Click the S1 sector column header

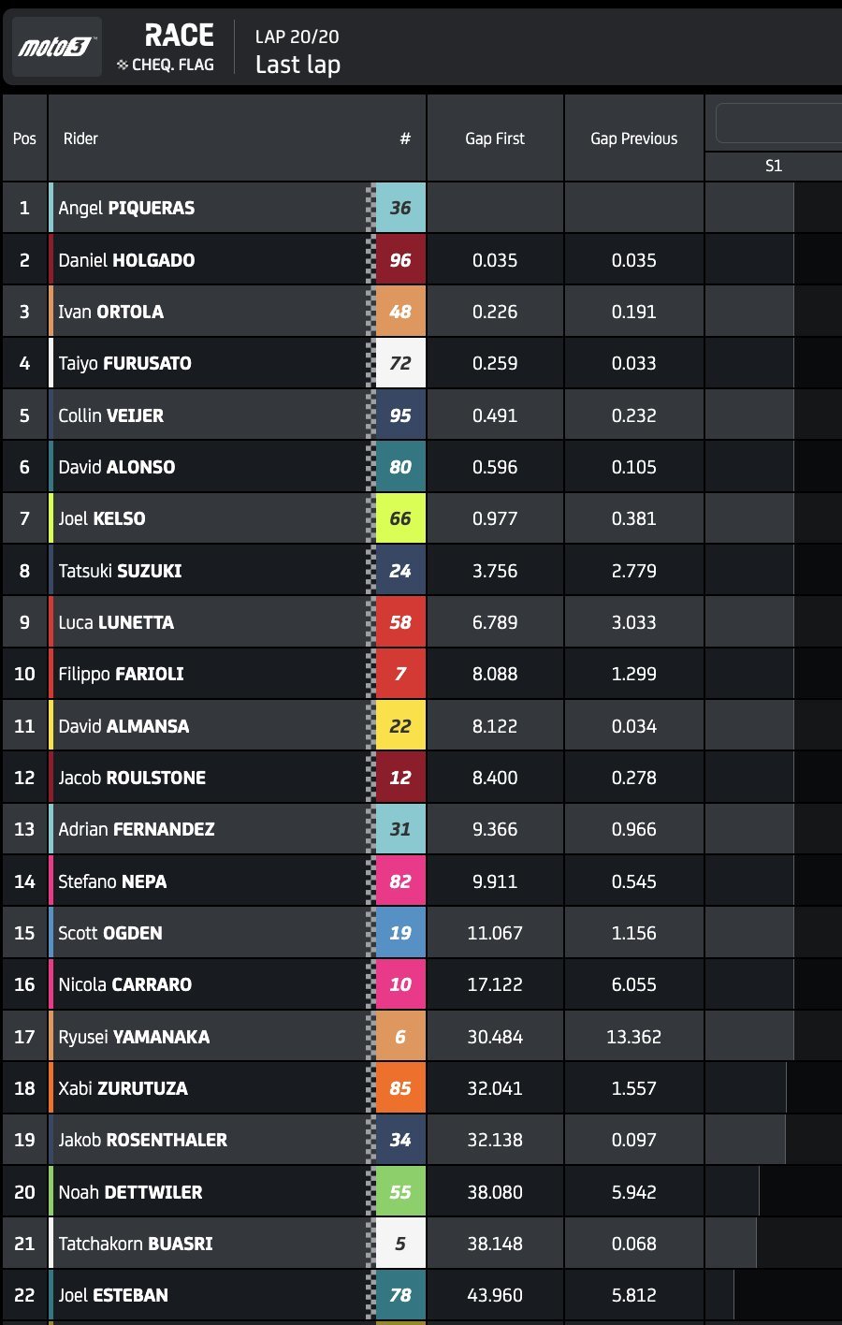(773, 166)
